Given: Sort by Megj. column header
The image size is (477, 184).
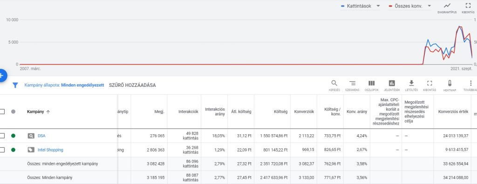Looking at the screenshot, I should click(x=159, y=112).
